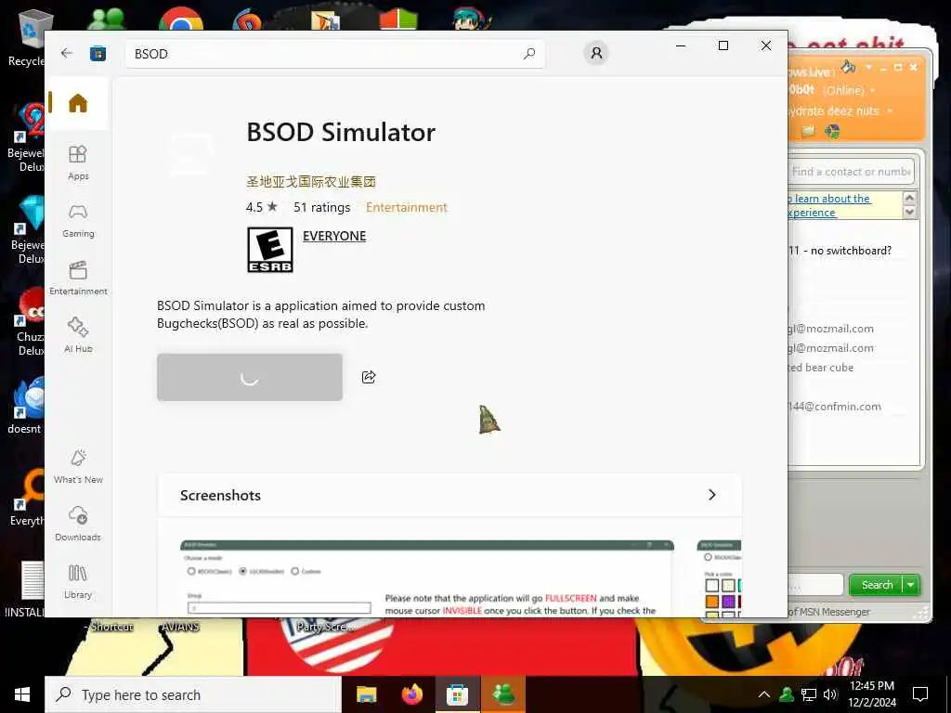Click the MSN butterfly globe icon in Messenger
Image resolution: width=951 pixels, height=713 pixels.
[x=832, y=131]
